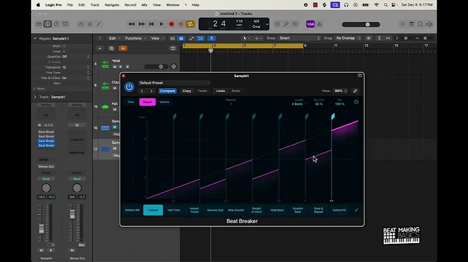Check the region Loop checkbox

64,51
